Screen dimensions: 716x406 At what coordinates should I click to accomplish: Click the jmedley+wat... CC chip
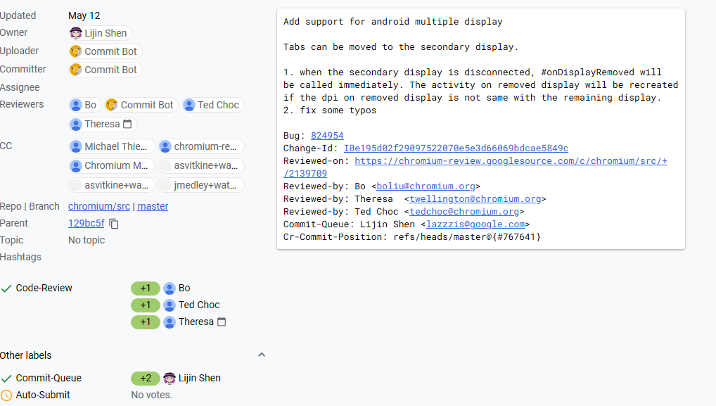201,186
